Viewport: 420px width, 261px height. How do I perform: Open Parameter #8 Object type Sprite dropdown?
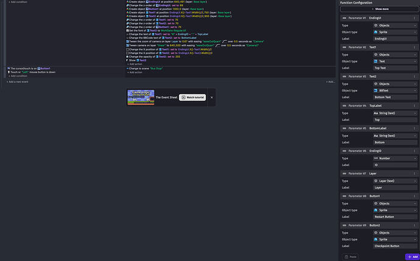(x=395, y=210)
